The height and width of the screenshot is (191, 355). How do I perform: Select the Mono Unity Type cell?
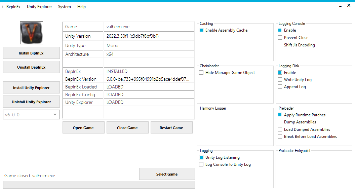pyautogui.click(x=149, y=45)
